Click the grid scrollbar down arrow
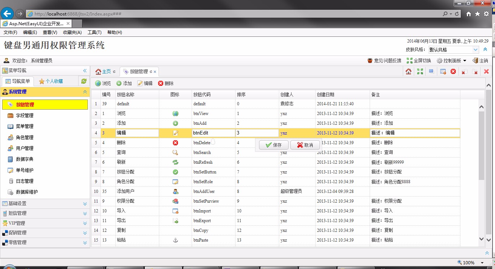This screenshot has width=495, height=269. 482,239
